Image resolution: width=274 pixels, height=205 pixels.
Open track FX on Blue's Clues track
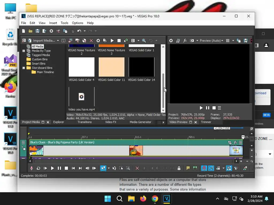point(235,143)
